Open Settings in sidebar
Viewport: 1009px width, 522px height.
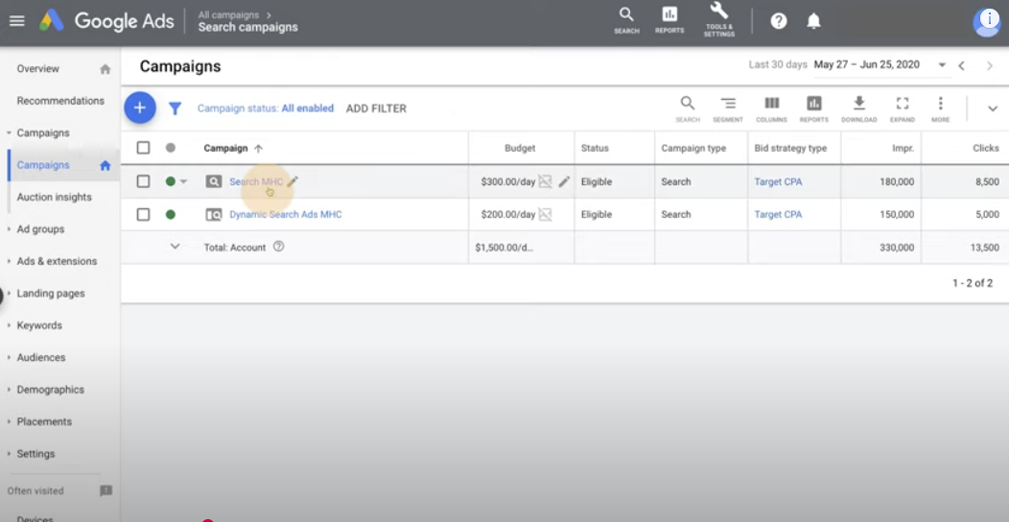(x=36, y=454)
